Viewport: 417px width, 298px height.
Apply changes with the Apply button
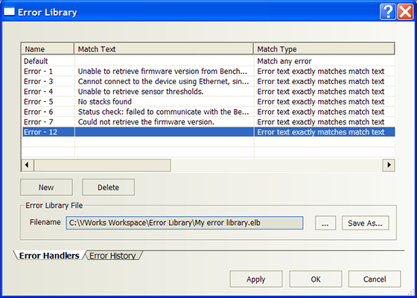pos(256,279)
